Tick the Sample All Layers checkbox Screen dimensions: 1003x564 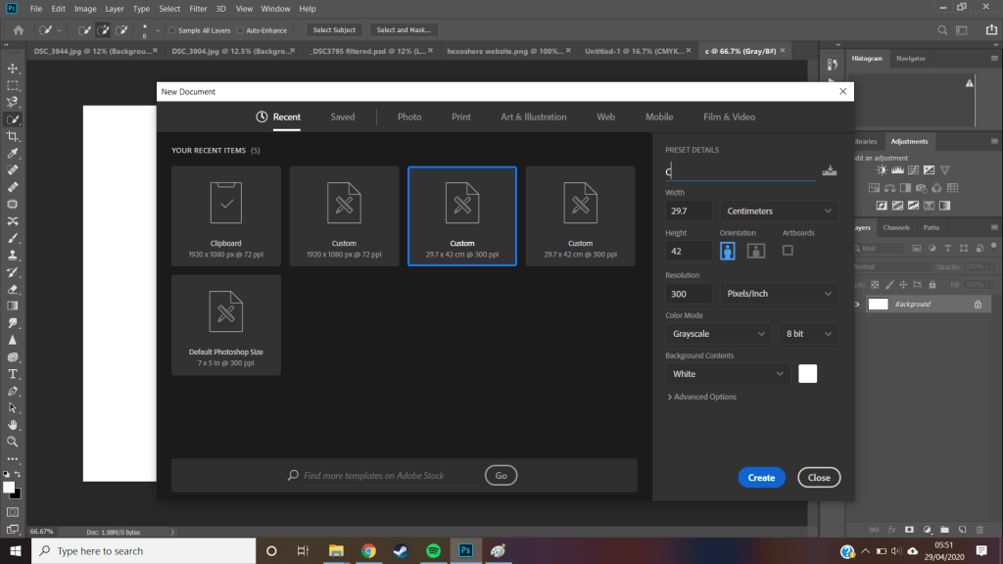[x=173, y=30]
